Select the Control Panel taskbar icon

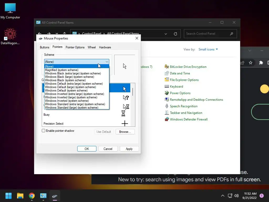[43, 196]
